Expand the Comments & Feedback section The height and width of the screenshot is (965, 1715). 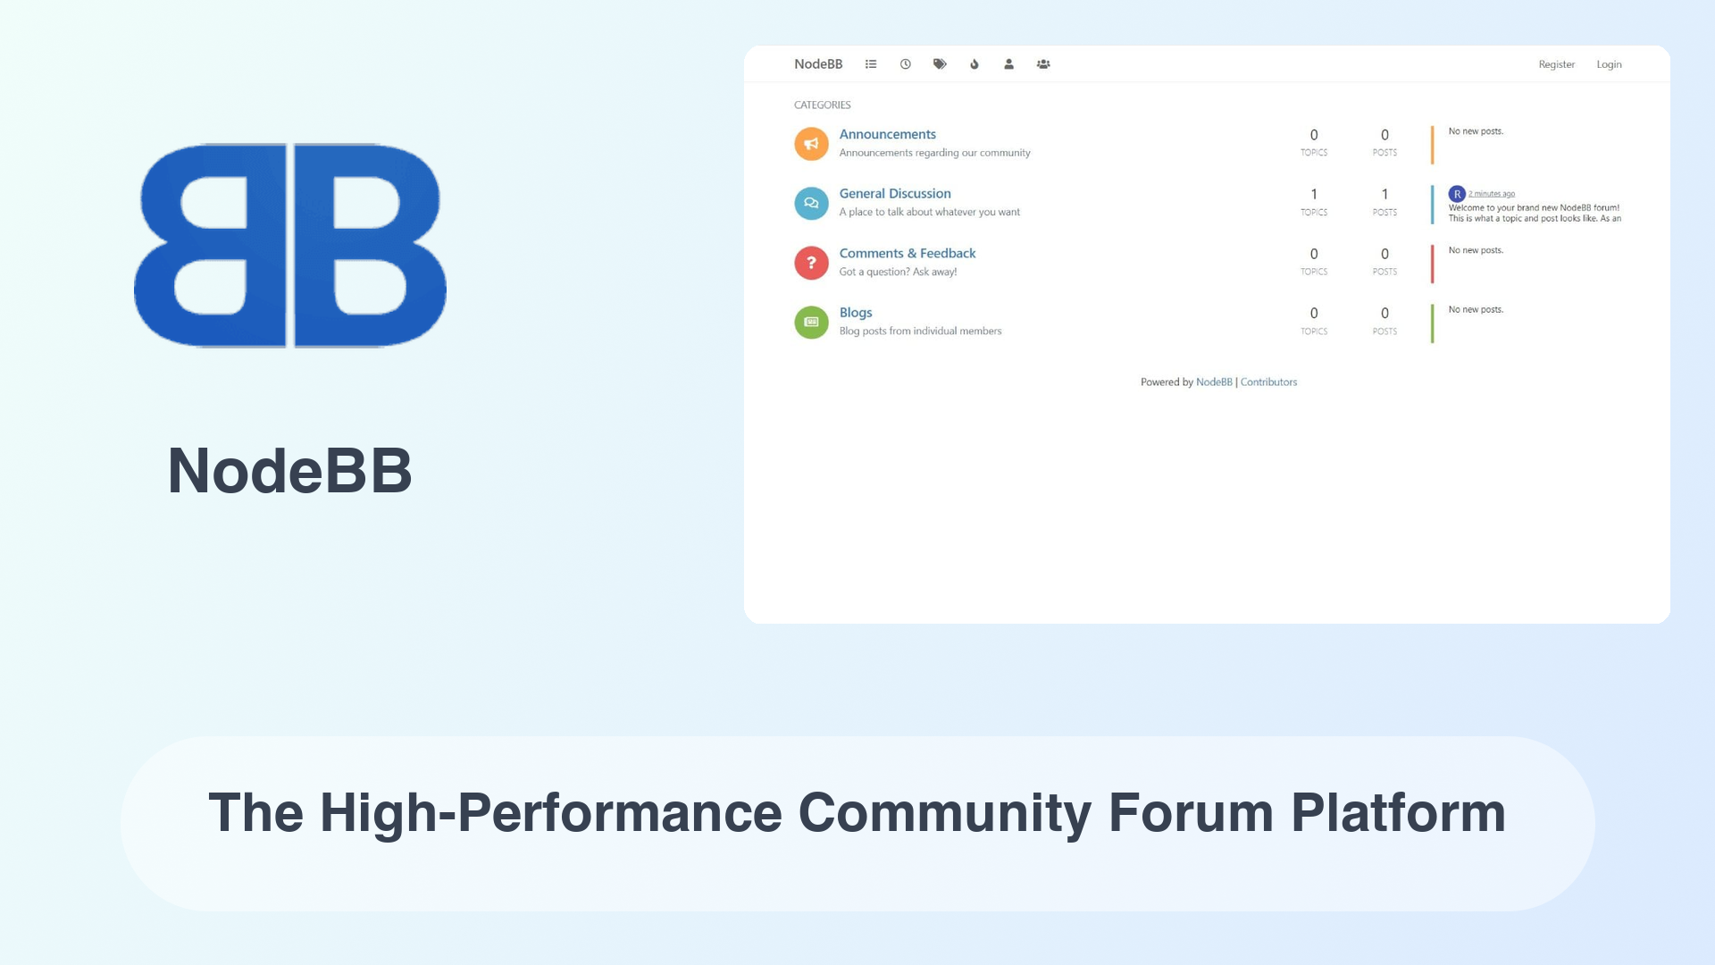click(907, 252)
